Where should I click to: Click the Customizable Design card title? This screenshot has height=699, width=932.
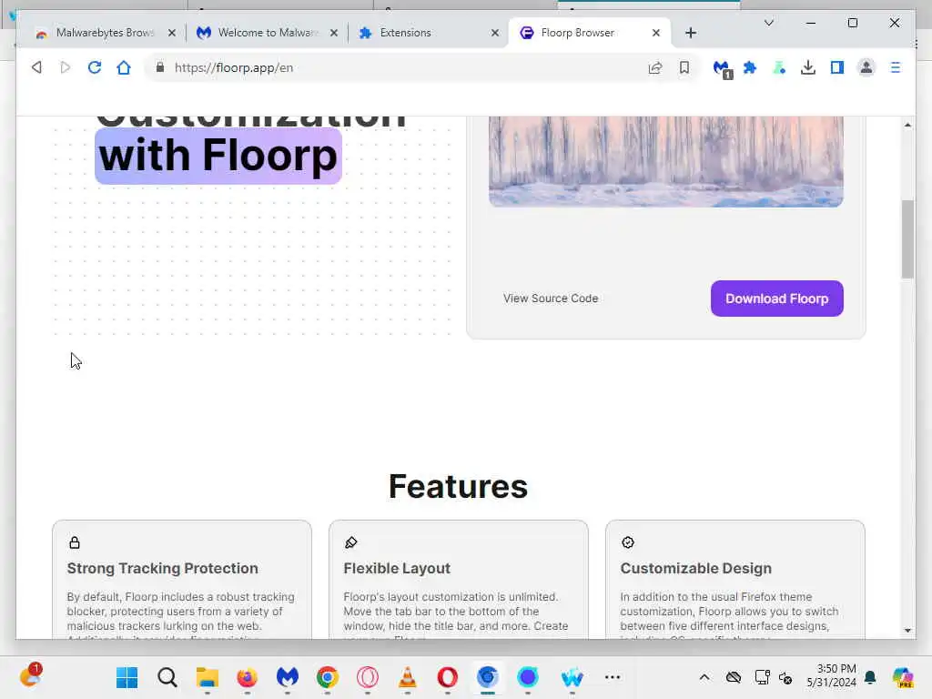pos(696,568)
